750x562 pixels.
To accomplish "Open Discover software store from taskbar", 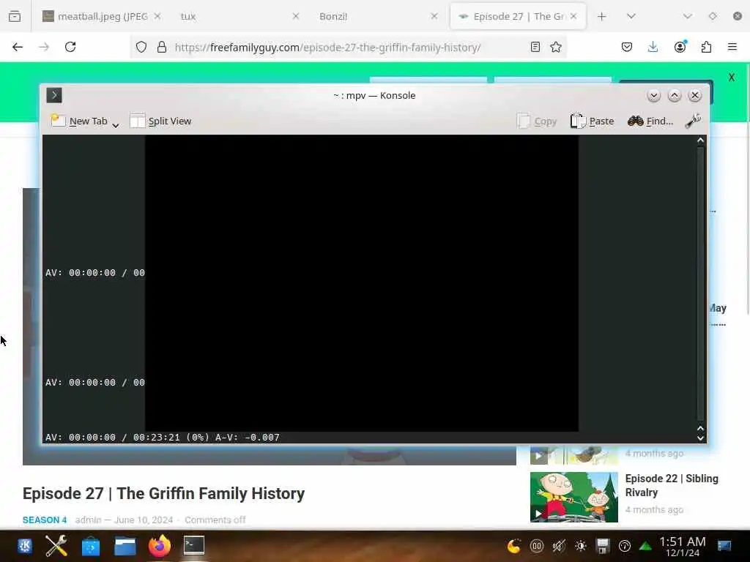I will pos(90,545).
